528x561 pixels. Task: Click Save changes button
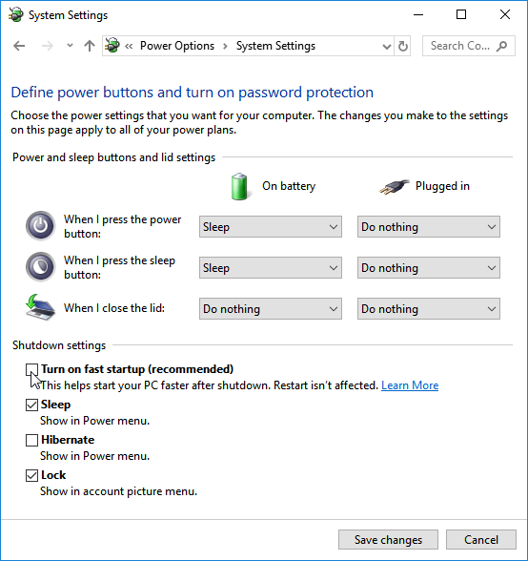coord(388,540)
